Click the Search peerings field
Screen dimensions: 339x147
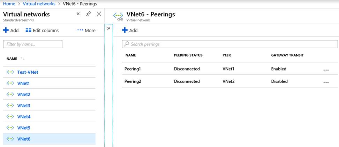[x=230, y=44]
